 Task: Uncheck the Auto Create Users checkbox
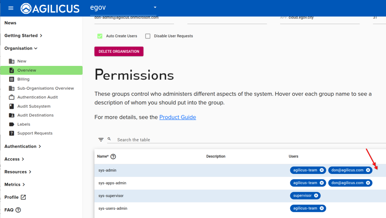coord(100,36)
